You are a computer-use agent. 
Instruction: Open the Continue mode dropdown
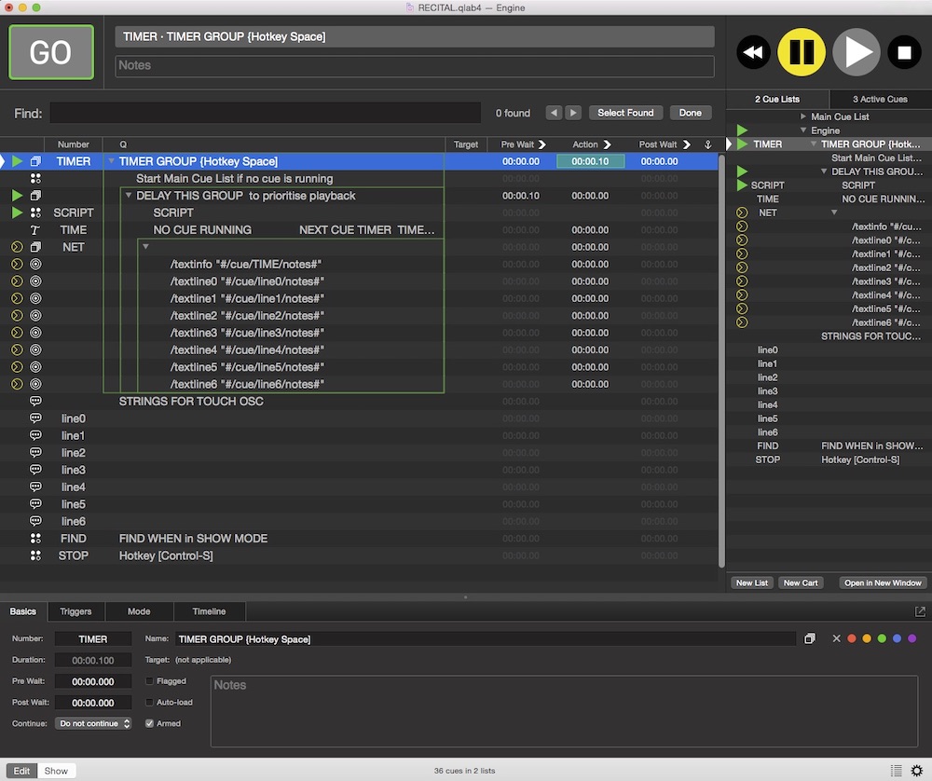point(93,723)
